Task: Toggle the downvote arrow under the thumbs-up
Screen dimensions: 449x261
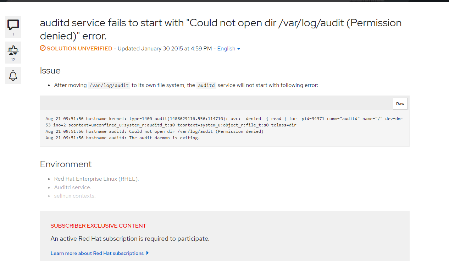Action: pos(15,54)
